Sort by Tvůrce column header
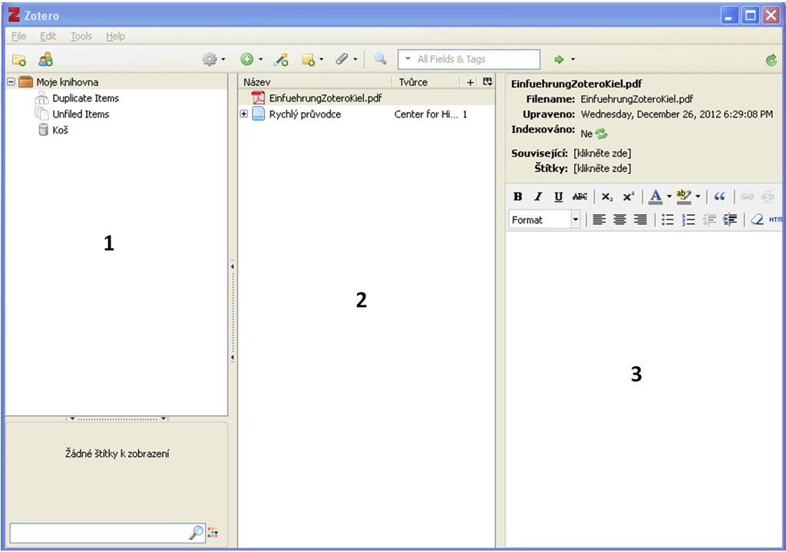 point(427,81)
